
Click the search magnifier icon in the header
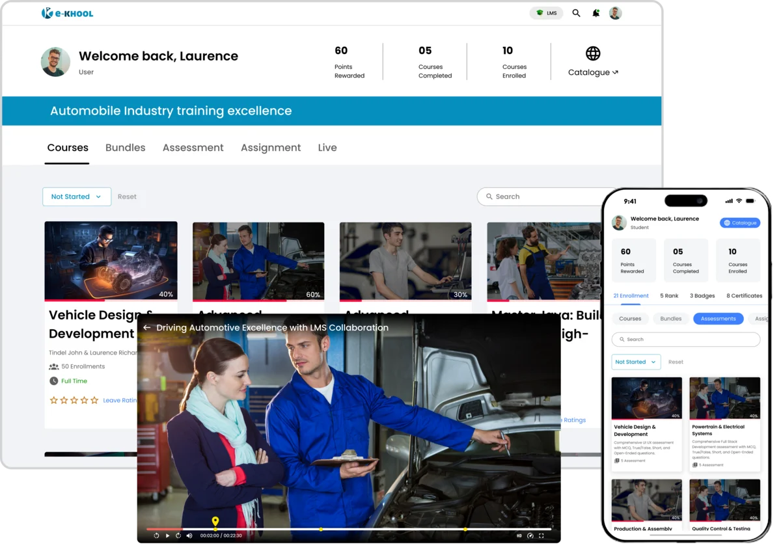[576, 13]
